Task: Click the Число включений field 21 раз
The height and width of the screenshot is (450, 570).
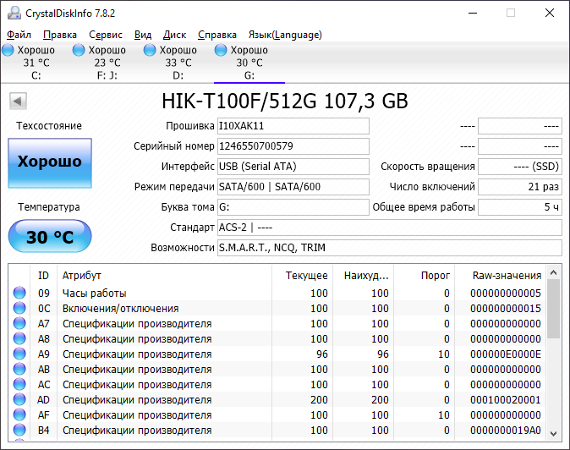Action: coord(520,187)
